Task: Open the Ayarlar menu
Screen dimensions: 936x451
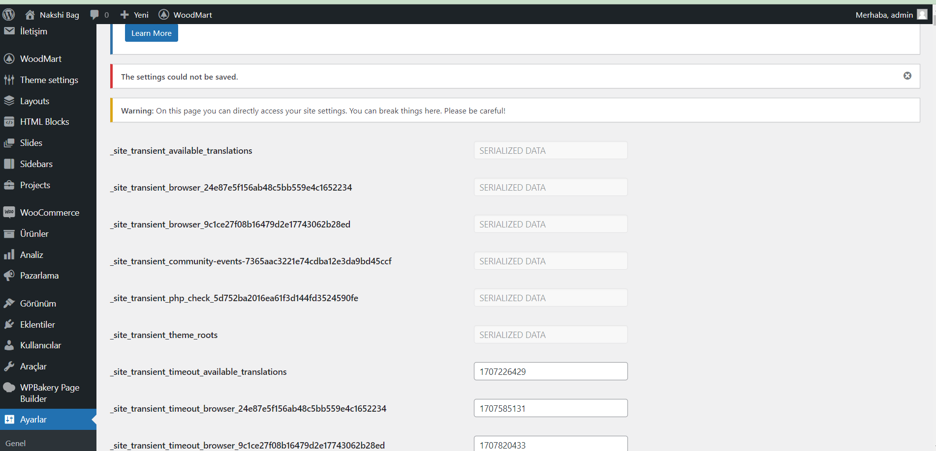Action: tap(48, 420)
